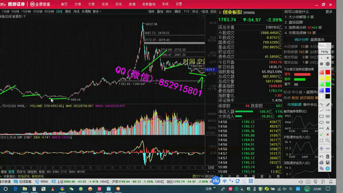Select the 5分钟 chart period
The image size is (343, 193).
pos(15,11)
